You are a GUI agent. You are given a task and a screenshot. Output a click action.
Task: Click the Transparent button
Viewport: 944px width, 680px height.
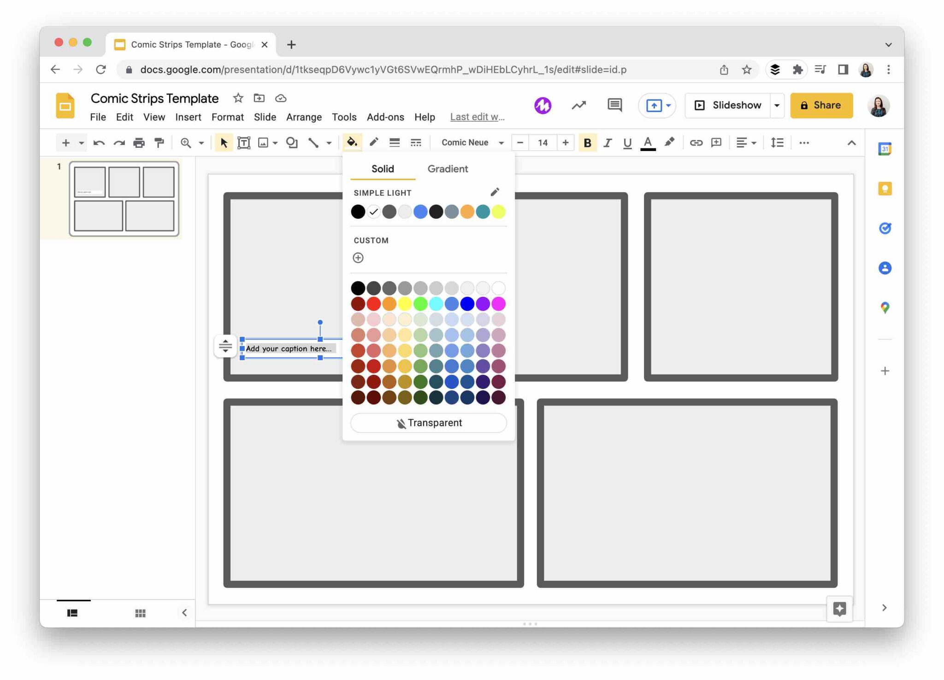tap(428, 422)
